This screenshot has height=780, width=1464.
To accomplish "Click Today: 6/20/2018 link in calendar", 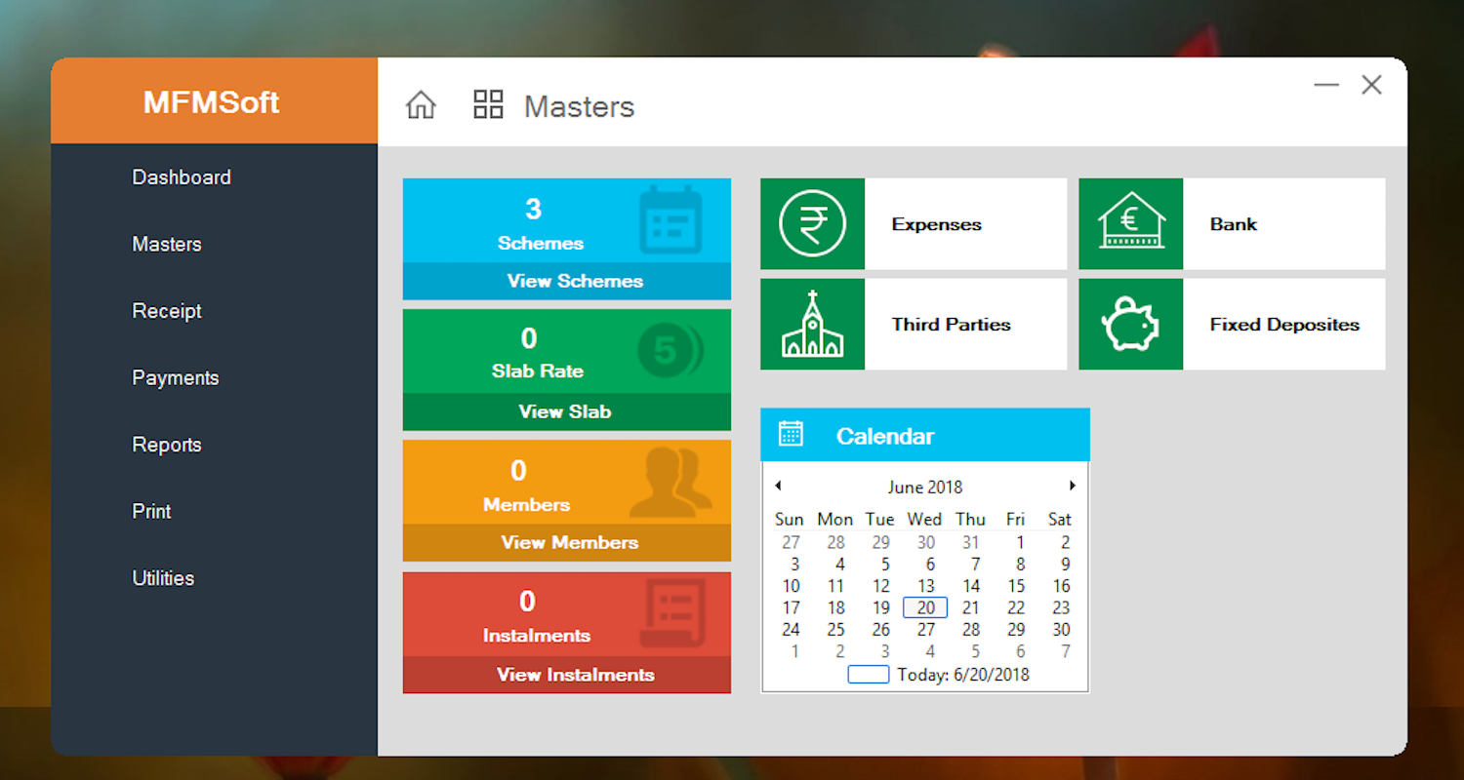I will 962,675.
